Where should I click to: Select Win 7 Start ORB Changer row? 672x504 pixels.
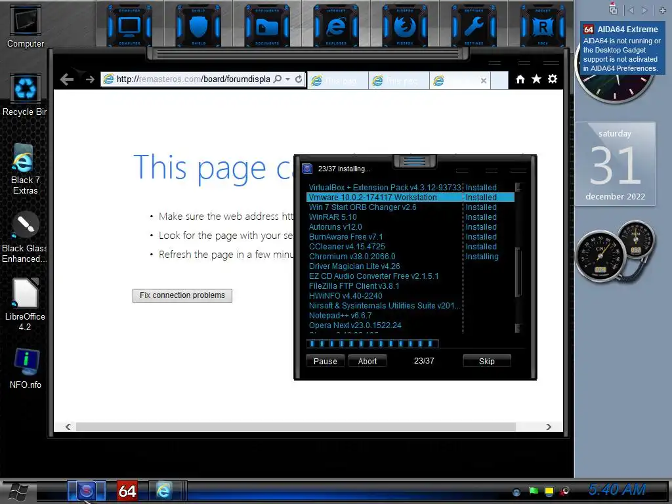pos(410,207)
